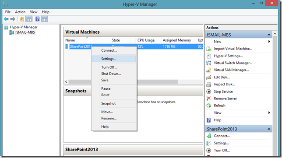Click Edit Disk... action link

pyautogui.click(x=222, y=77)
